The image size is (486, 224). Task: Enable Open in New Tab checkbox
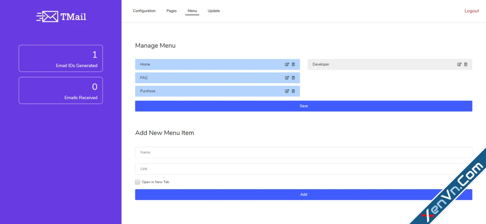pyautogui.click(x=138, y=182)
